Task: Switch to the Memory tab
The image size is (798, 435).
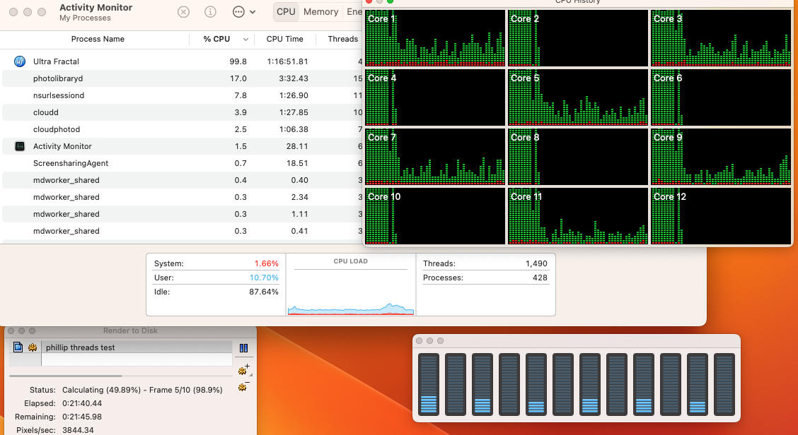Action: pyautogui.click(x=320, y=12)
